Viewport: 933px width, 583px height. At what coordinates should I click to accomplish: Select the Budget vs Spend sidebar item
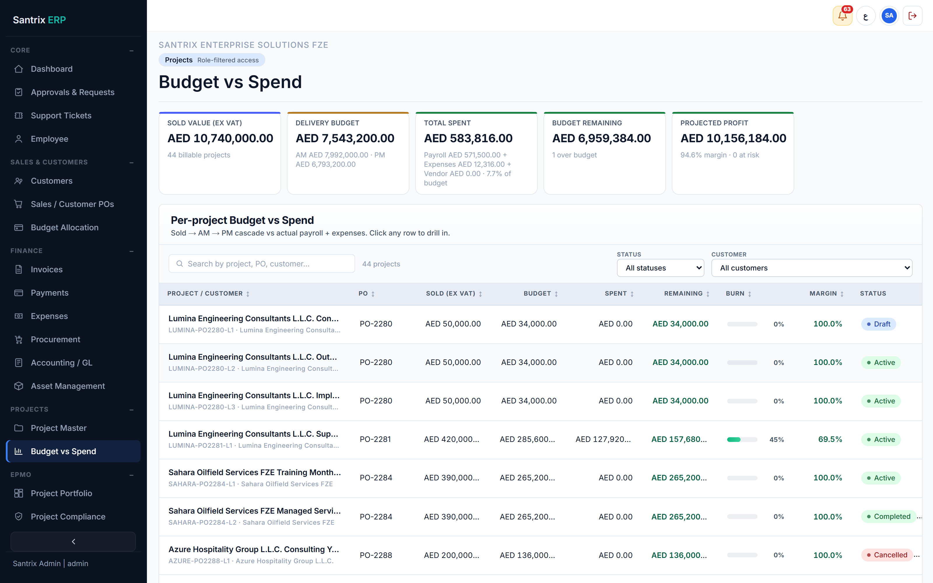tap(73, 452)
